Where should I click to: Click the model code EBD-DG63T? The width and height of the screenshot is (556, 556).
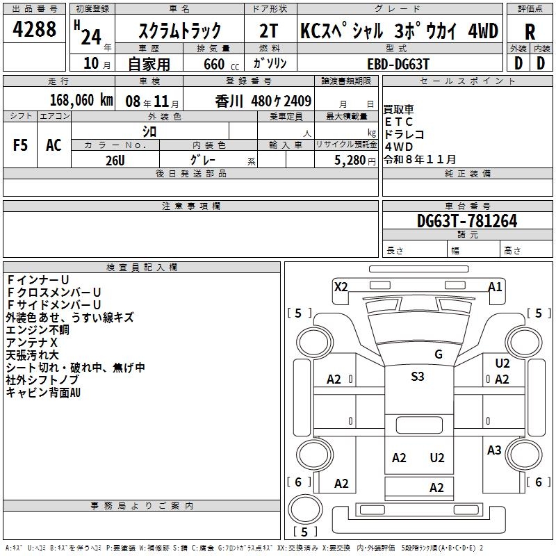point(398,64)
